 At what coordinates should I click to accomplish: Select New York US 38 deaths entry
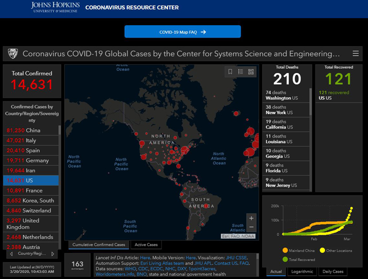pyautogui.click(x=286, y=110)
